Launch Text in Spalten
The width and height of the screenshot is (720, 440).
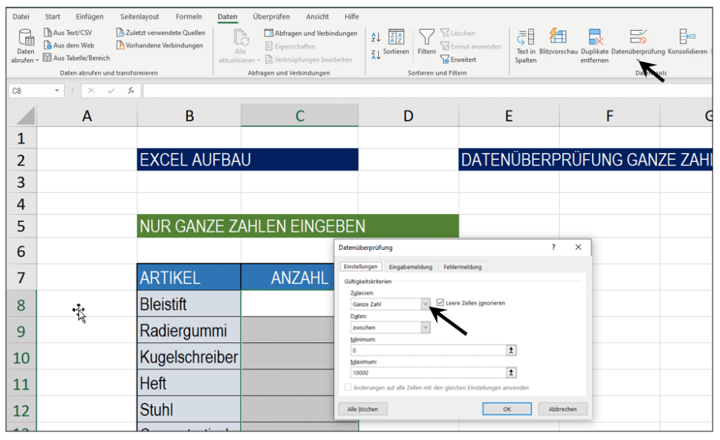click(525, 46)
